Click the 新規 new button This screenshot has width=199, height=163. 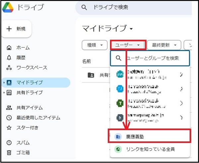coord(16,29)
